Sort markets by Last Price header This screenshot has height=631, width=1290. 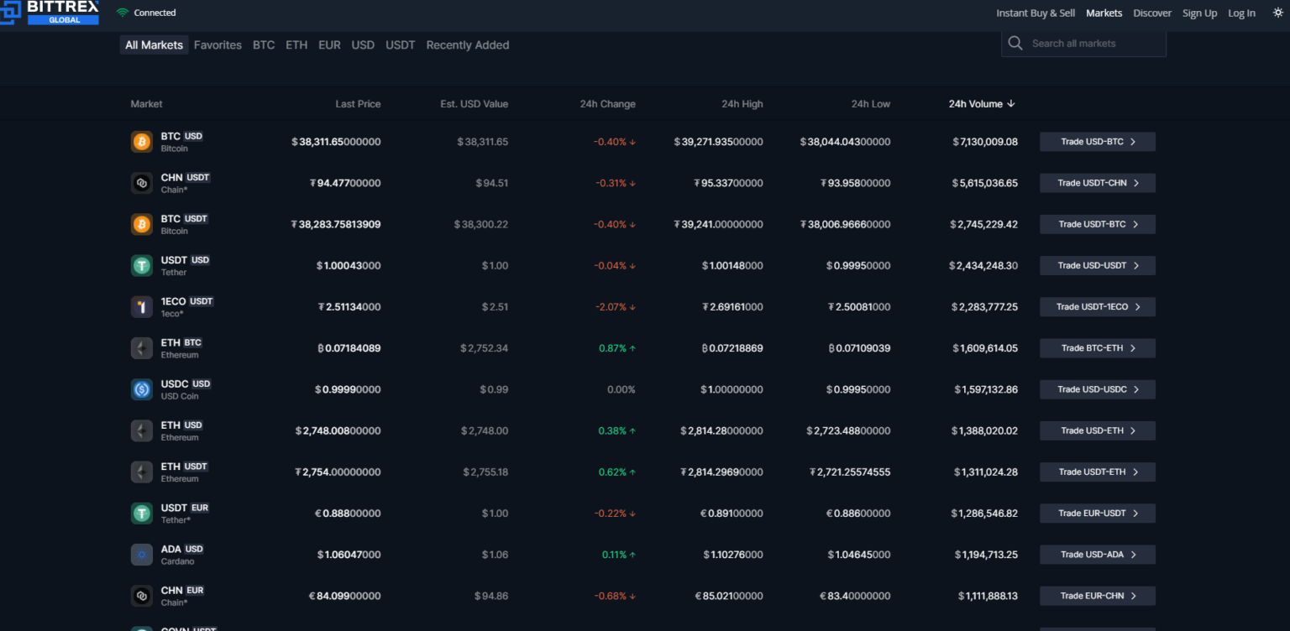358,104
